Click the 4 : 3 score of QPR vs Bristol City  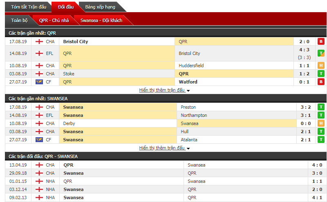pyautogui.click(x=304, y=50)
